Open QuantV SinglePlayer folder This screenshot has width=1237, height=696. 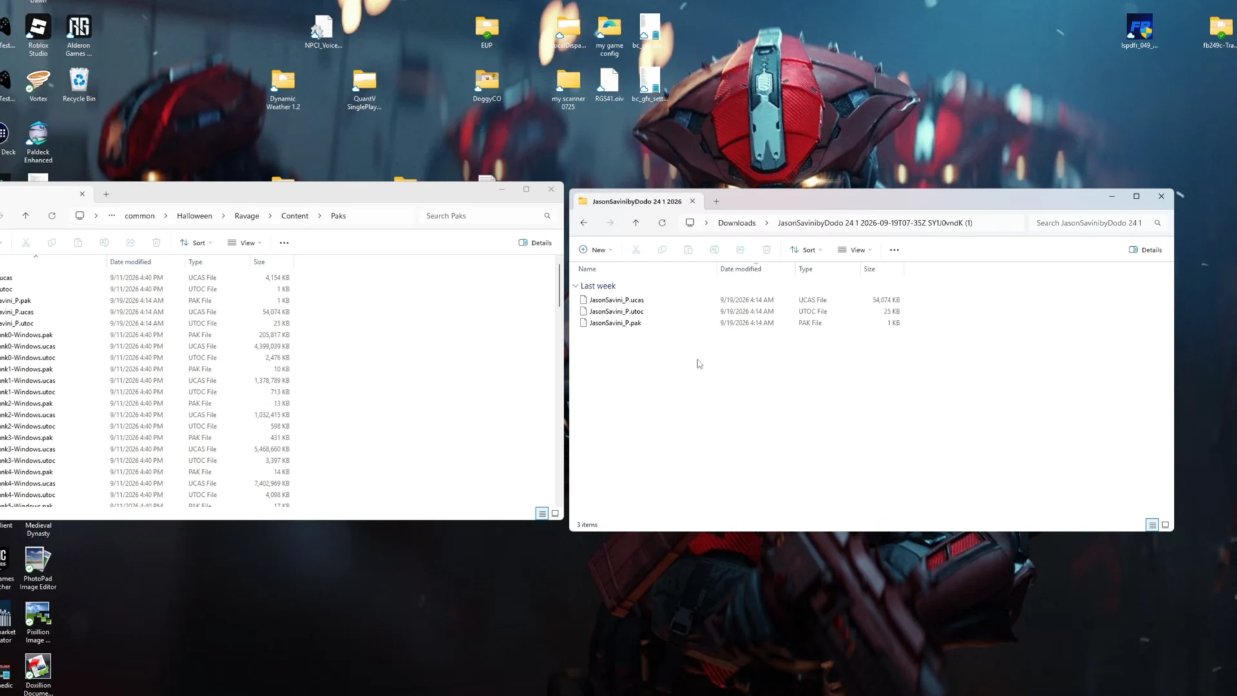[364, 89]
